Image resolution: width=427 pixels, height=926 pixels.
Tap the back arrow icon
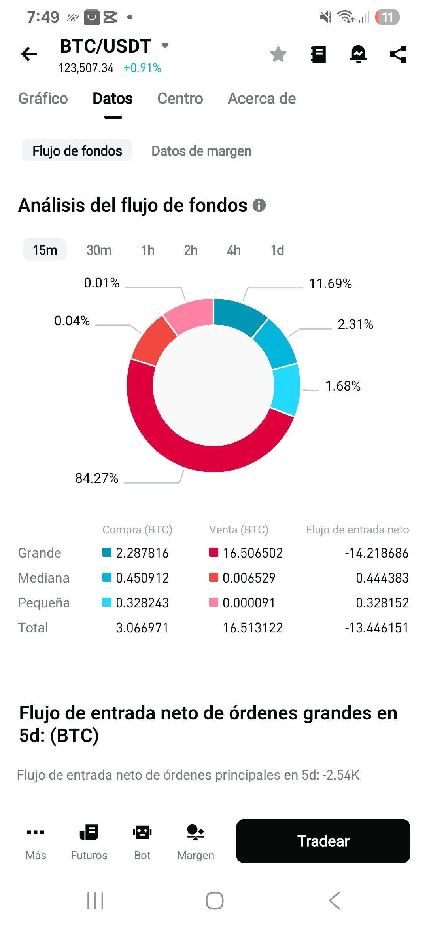[x=29, y=54]
